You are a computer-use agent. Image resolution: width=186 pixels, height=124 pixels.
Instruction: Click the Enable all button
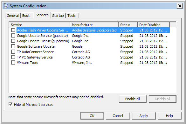(x=133, y=99)
